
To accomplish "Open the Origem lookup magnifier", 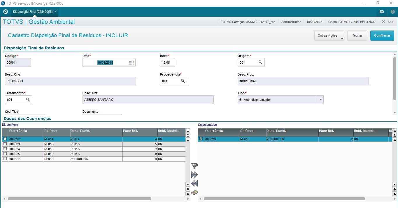I will pyautogui.click(x=260, y=62).
